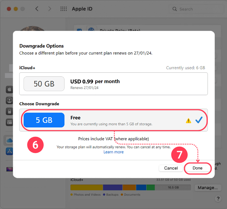Click the 'Downgrade Options' heading
The width and height of the screenshot is (227, 209).
coord(41,46)
